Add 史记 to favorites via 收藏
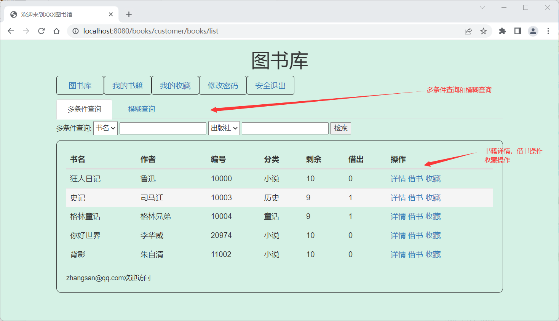This screenshot has width=559, height=321. [433, 198]
